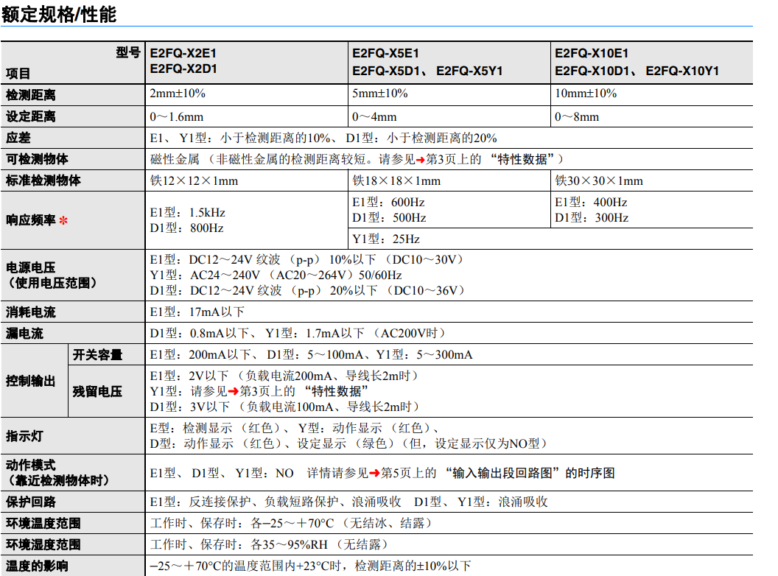Click the 0～8mm cell
Viewport: 778px width, 576px height.
click(x=577, y=117)
